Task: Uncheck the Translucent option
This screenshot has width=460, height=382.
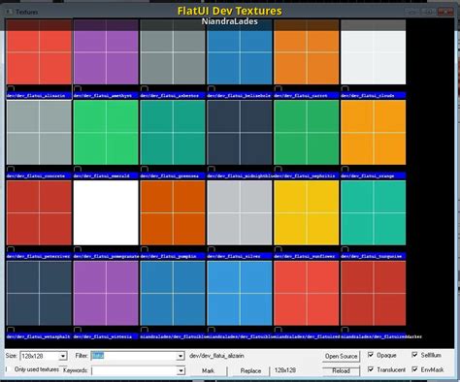Action: (371, 369)
